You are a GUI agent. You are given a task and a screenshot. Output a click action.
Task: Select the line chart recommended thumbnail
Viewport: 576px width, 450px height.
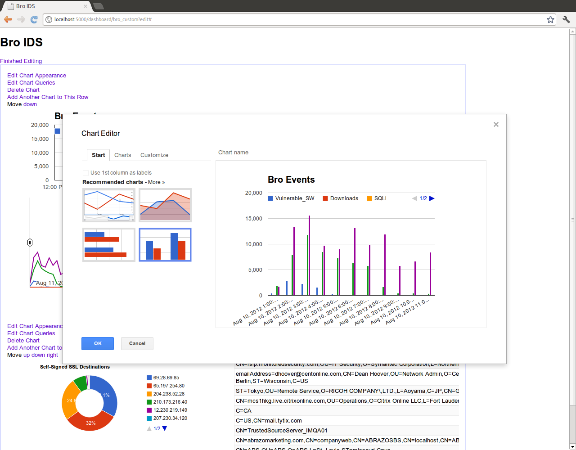click(x=108, y=205)
